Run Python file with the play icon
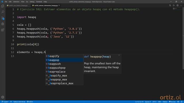 (174, 5)
